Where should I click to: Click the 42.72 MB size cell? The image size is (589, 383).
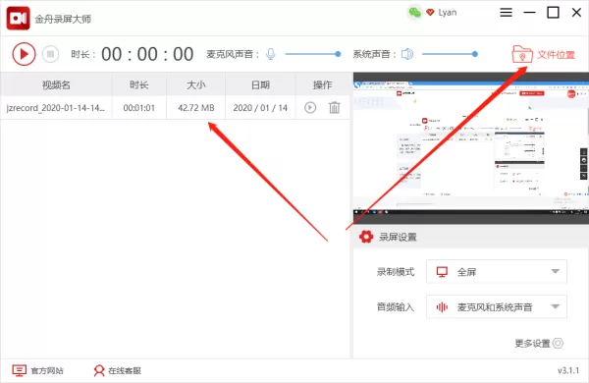click(x=196, y=108)
